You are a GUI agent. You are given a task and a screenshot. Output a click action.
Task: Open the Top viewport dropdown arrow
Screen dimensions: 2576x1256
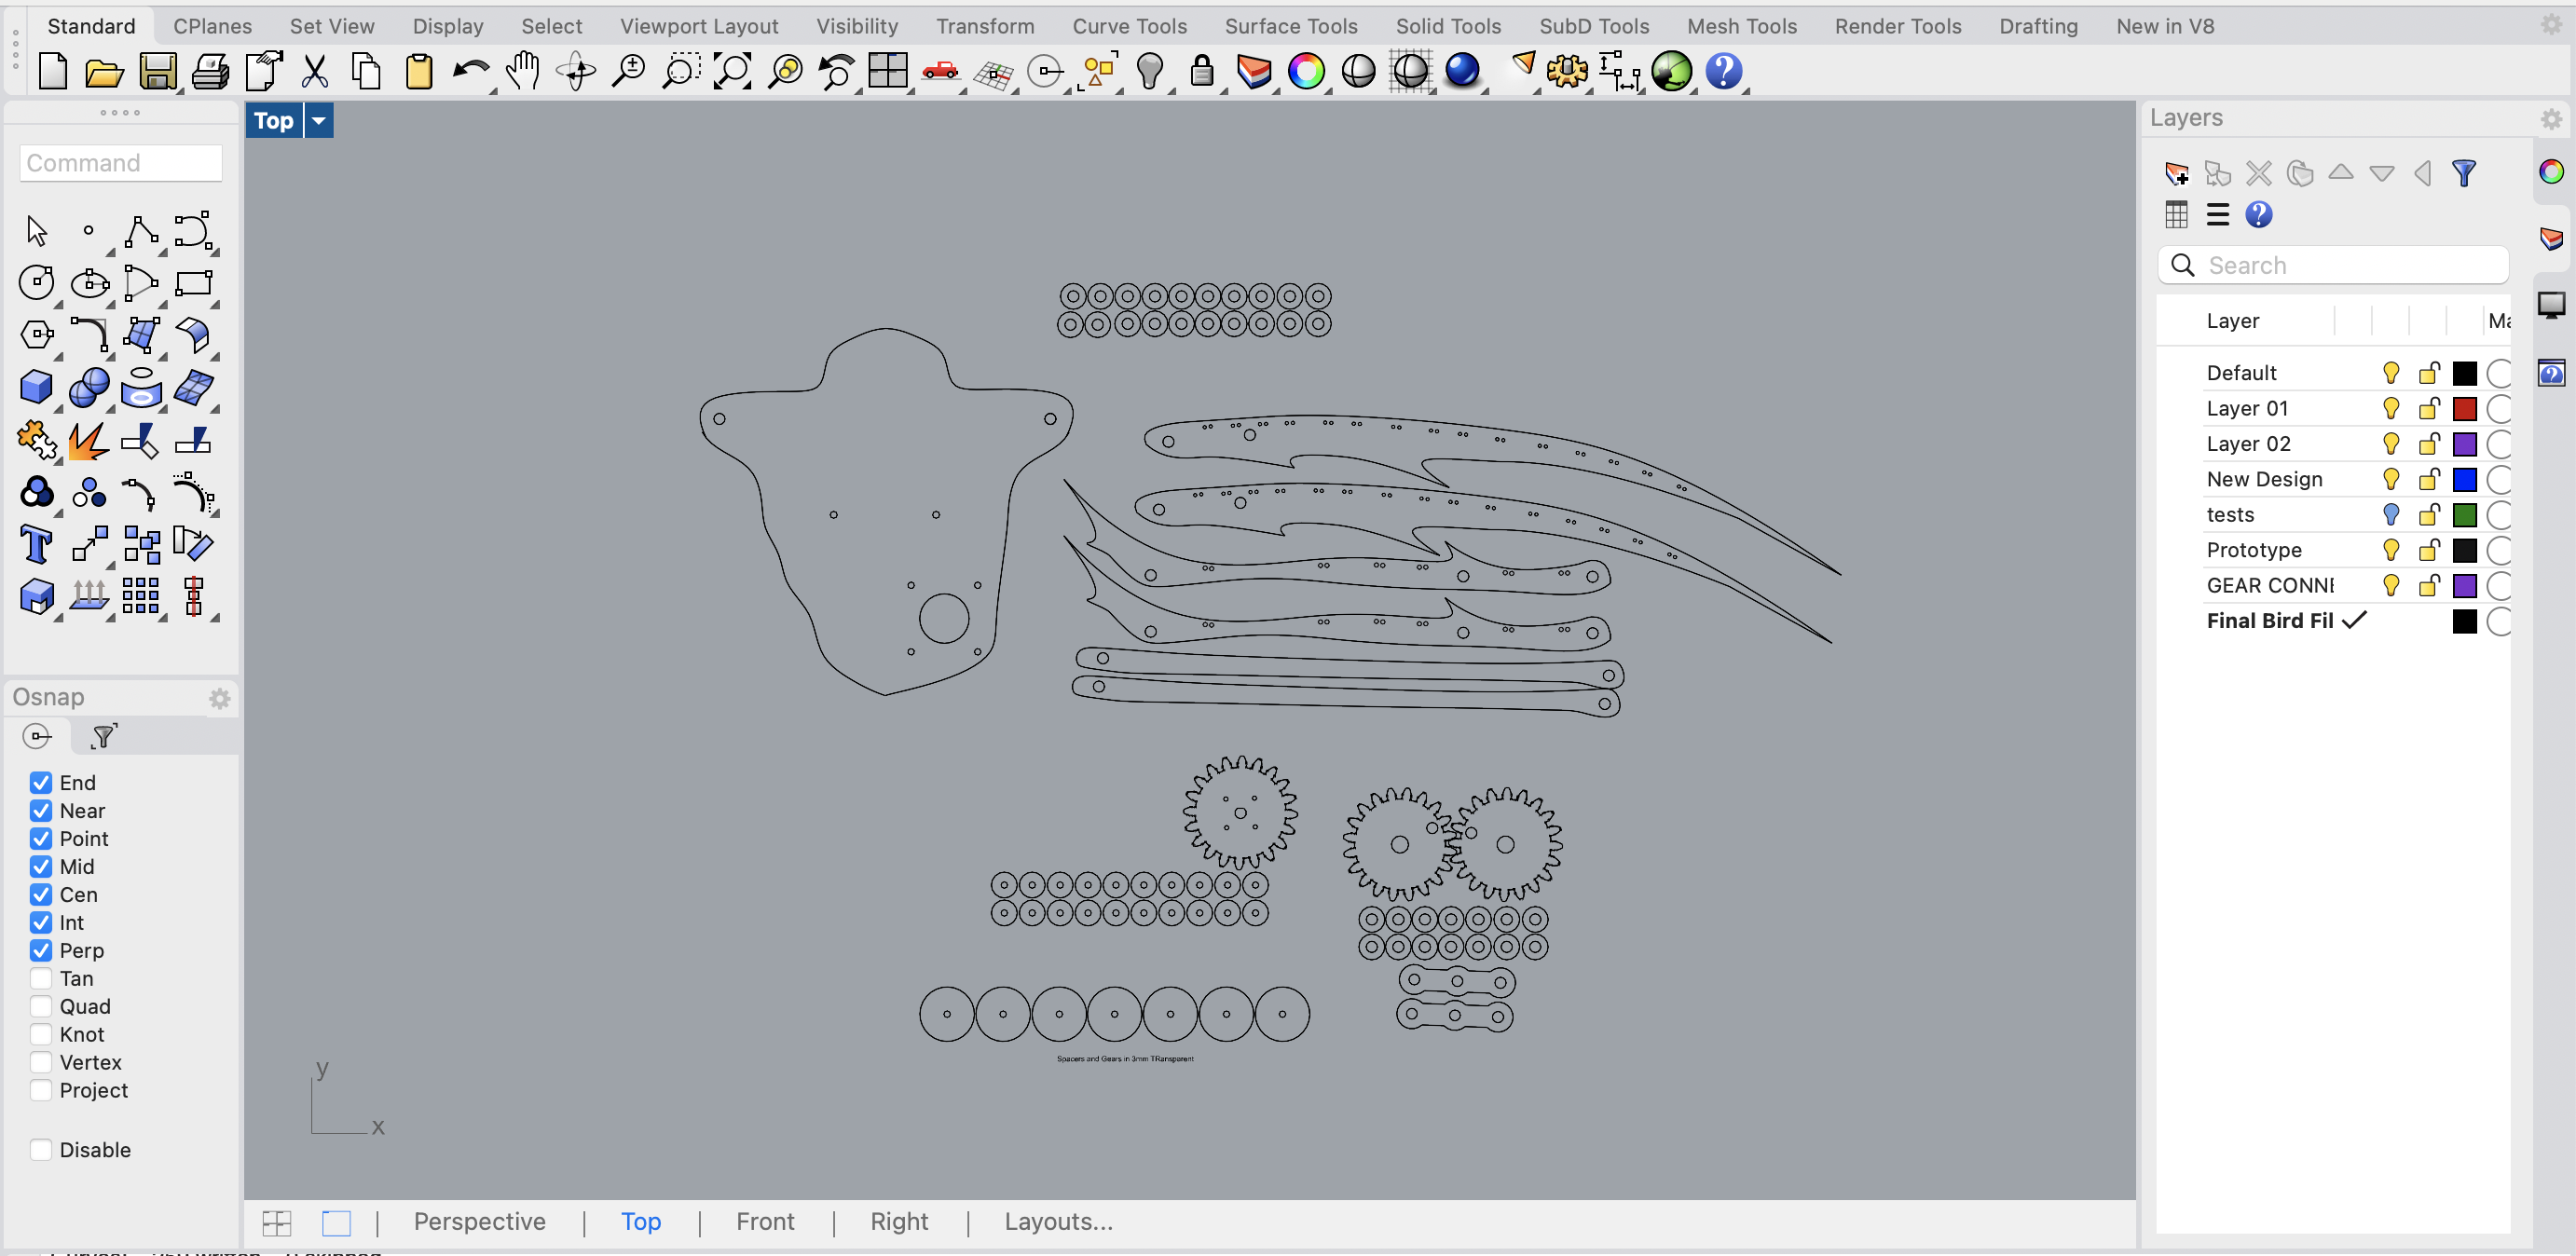(319, 121)
